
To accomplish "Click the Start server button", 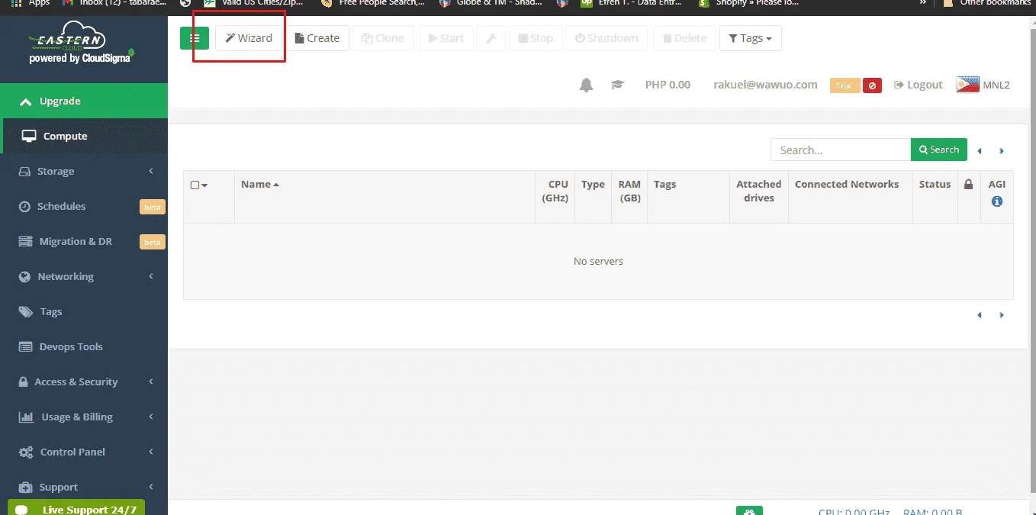I will [446, 38].
